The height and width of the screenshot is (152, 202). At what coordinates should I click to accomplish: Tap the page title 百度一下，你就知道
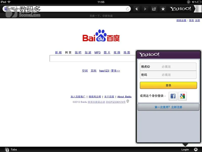point(101,16)
